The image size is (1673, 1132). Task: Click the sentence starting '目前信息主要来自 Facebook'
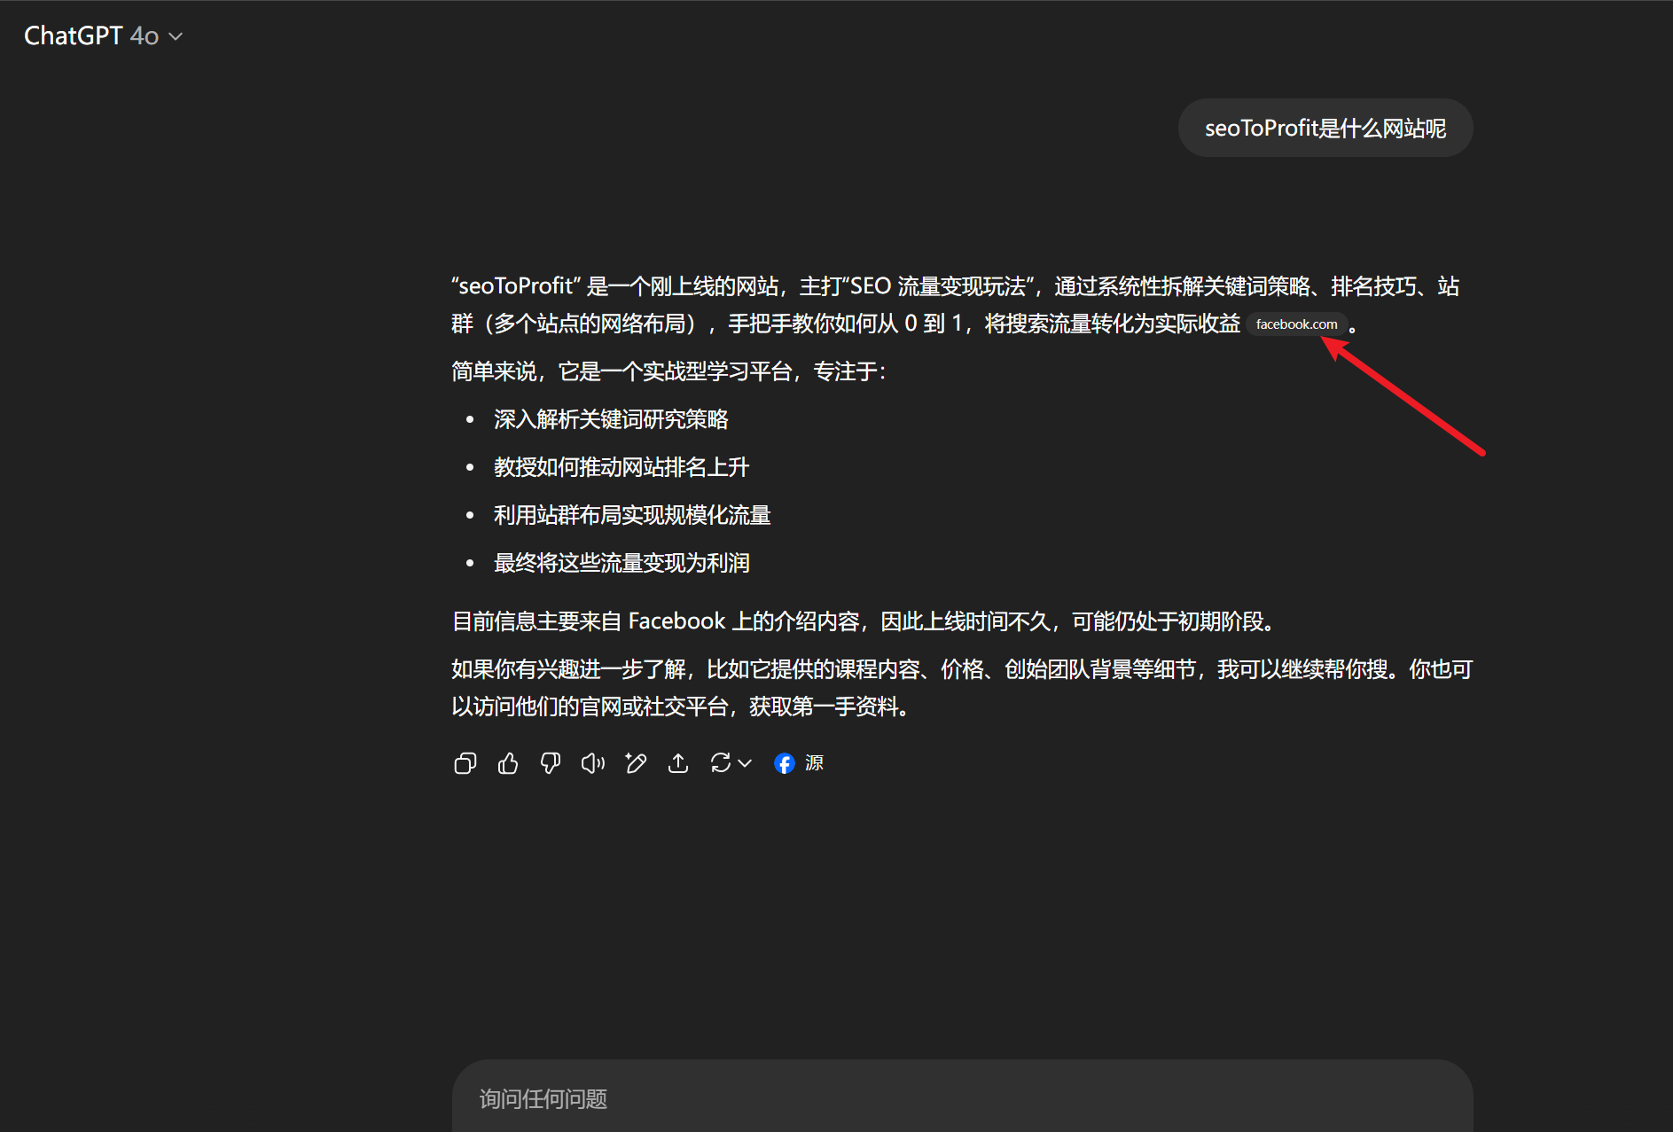(x=865, y=621)
